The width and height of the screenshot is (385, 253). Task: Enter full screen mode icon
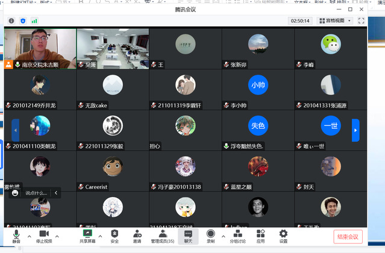[362, 20]
